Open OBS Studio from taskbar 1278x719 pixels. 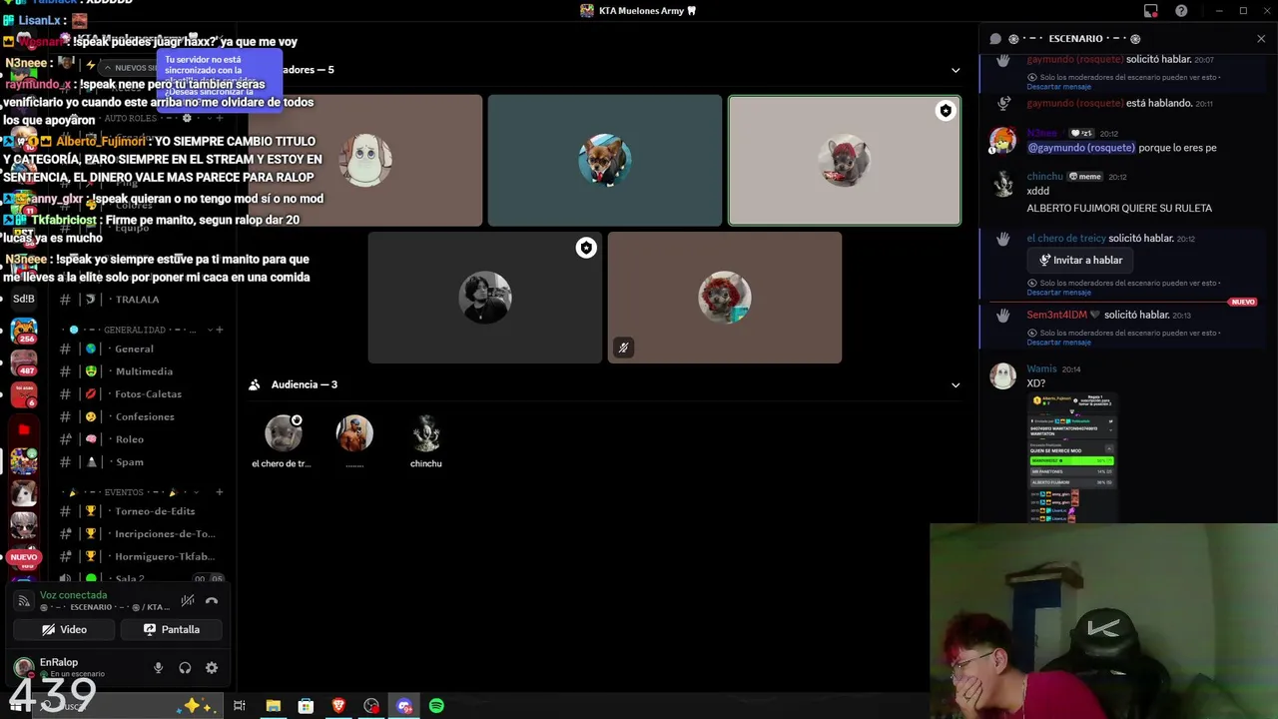click(x=371, y=706)
